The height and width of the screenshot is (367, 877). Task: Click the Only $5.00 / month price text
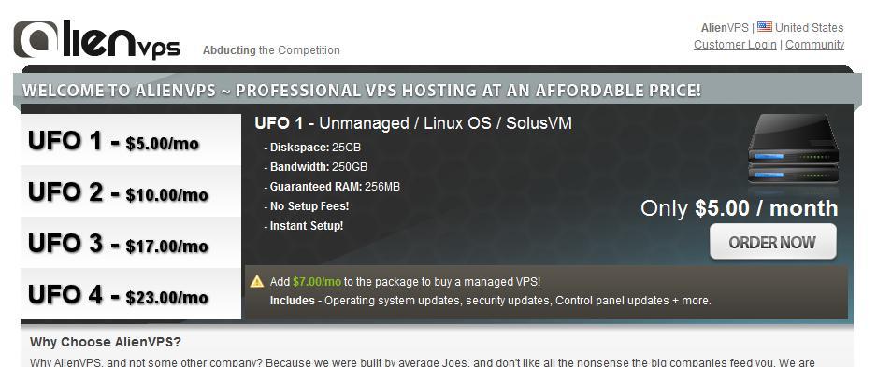739,208
